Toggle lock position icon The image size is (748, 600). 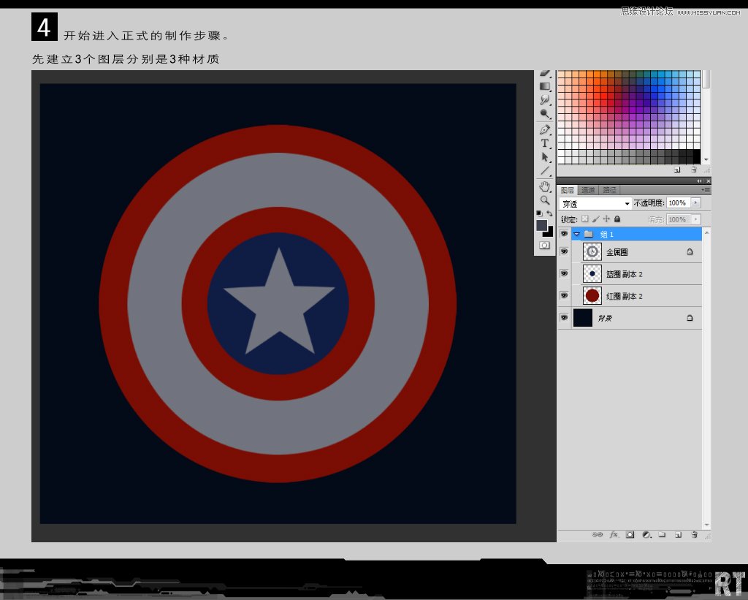point(606,219)
